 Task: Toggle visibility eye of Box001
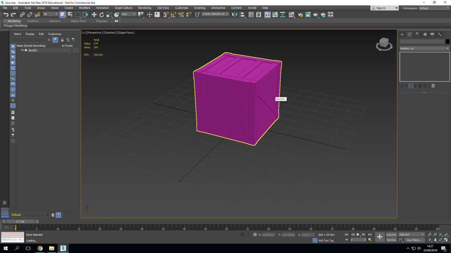pos(22,50)
